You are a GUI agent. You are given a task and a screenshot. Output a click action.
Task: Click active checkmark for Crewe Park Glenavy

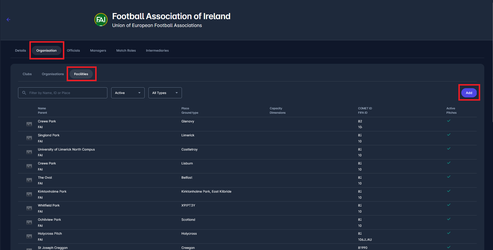[x=448, y=121]
